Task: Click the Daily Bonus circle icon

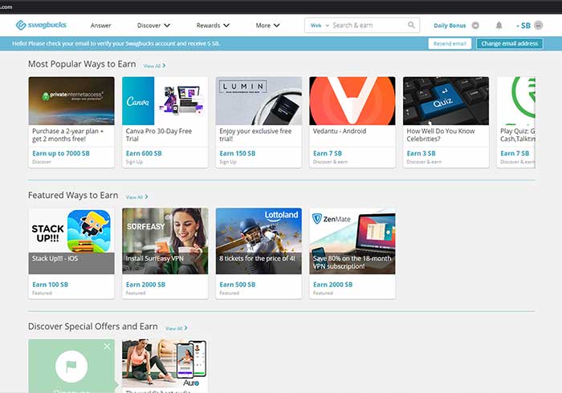Action: tap(475, 26)
